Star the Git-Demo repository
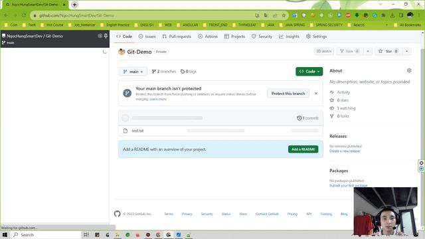Viewport: 425px width, 239px height. tap(388, 51)
